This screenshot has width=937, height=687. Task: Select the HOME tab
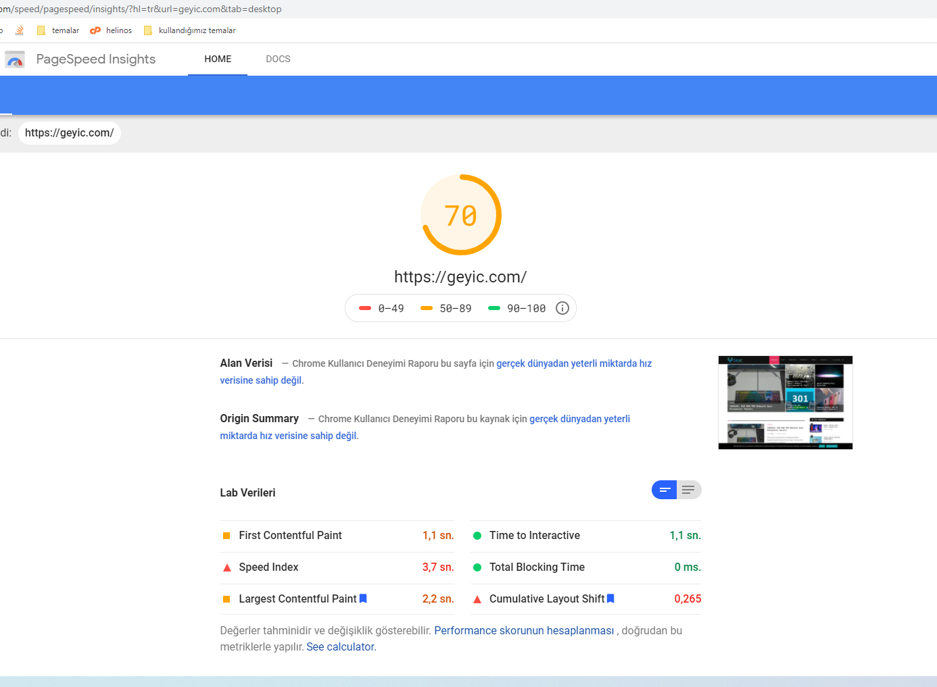[x=218, y=59]
